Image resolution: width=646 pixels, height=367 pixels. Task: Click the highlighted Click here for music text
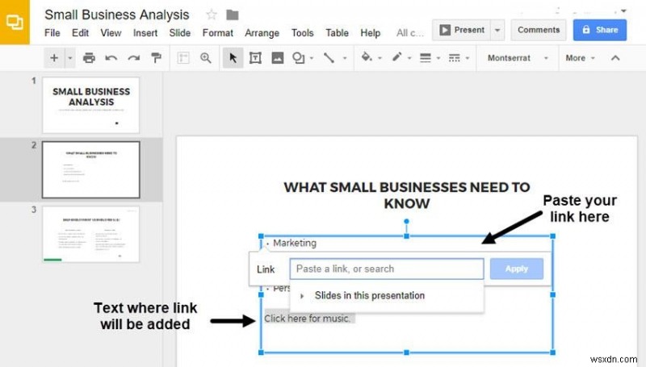(308, 319)
